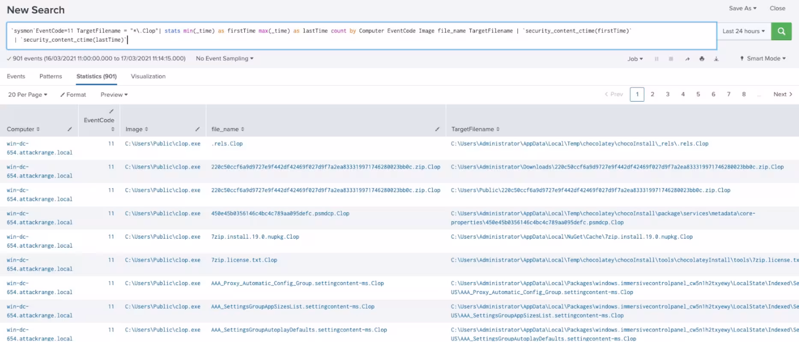Viewport: 799px width, 342px height.
Task: Open the Last 24 hours time picker
Action: (x=743, y=31)
